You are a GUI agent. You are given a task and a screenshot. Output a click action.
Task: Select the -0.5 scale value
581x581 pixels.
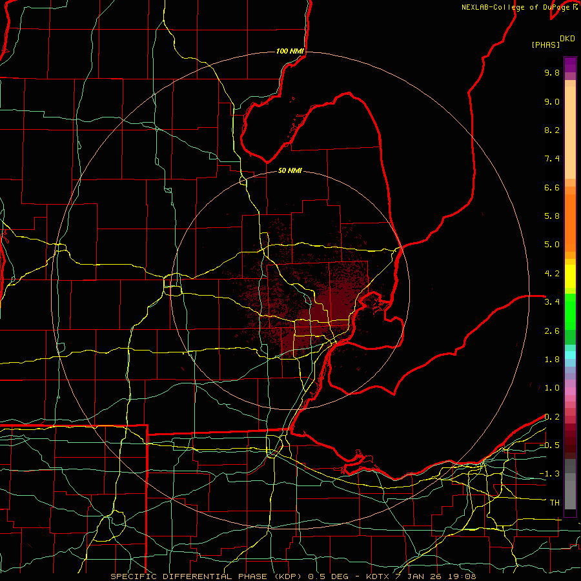coord(549,445)
